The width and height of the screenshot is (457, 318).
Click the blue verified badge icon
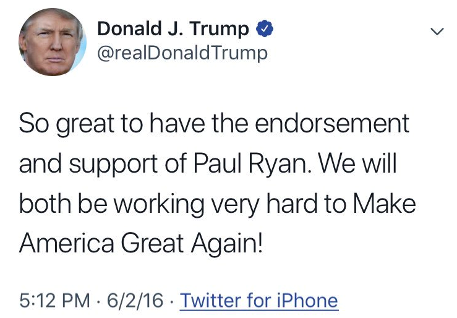pyautogui.click(x=262, y=28)
